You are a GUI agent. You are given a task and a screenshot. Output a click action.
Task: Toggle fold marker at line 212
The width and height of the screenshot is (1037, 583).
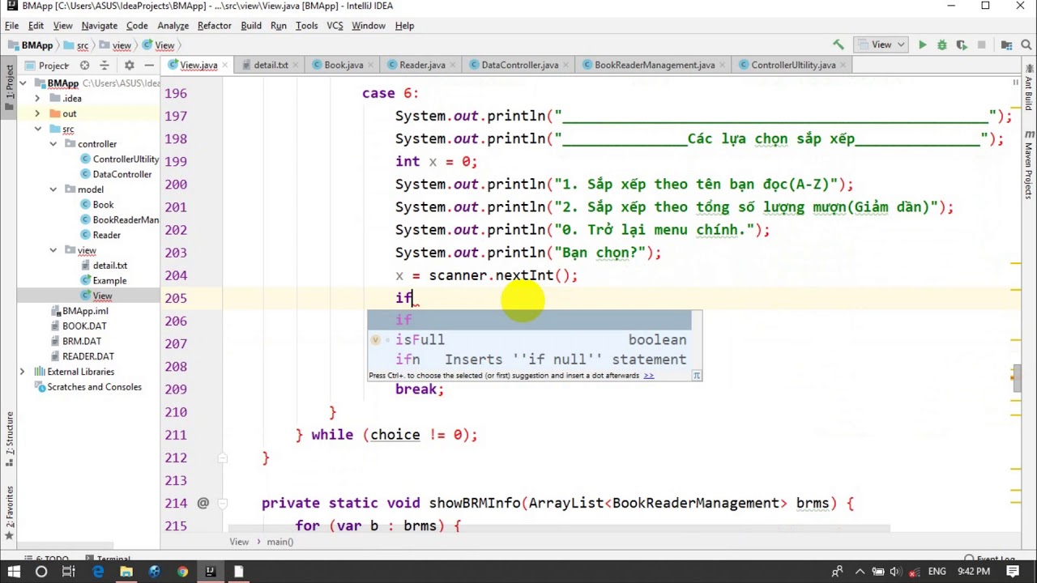click(x=221, y=458)
